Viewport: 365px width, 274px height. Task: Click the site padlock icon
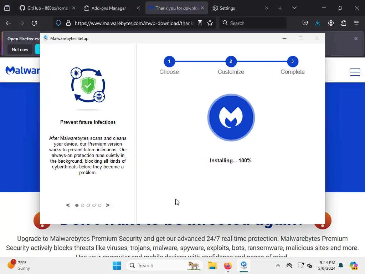[68, 23]
